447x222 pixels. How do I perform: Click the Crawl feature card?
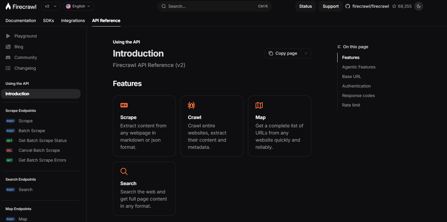(x=212, y=126)
